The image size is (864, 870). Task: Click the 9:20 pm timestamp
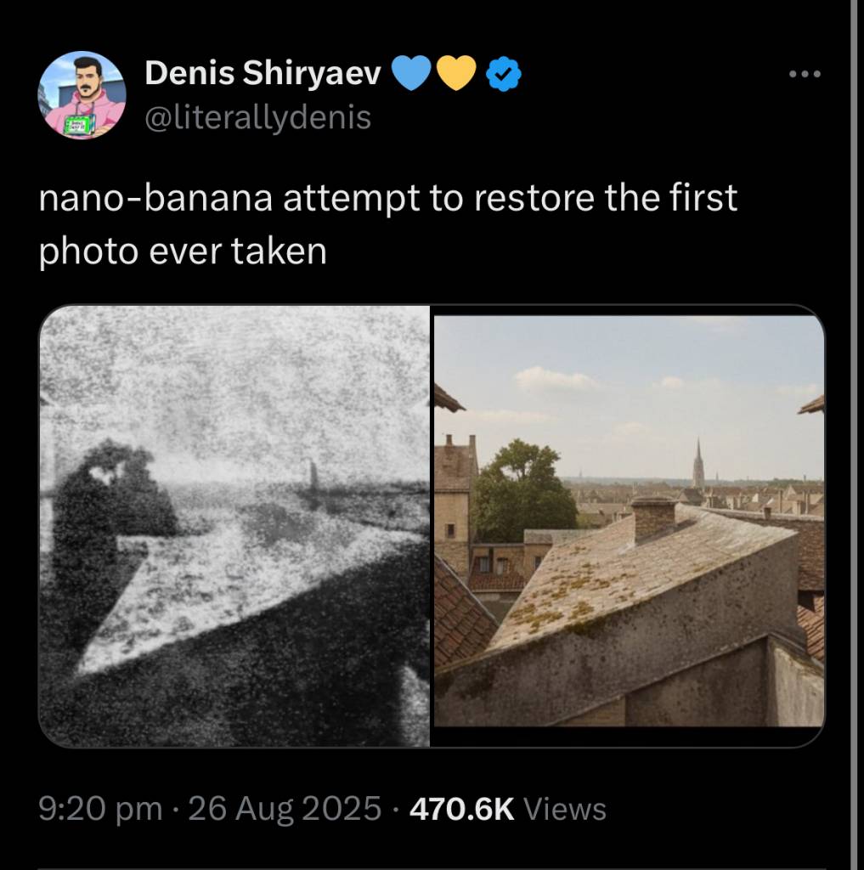coord(100,809)
